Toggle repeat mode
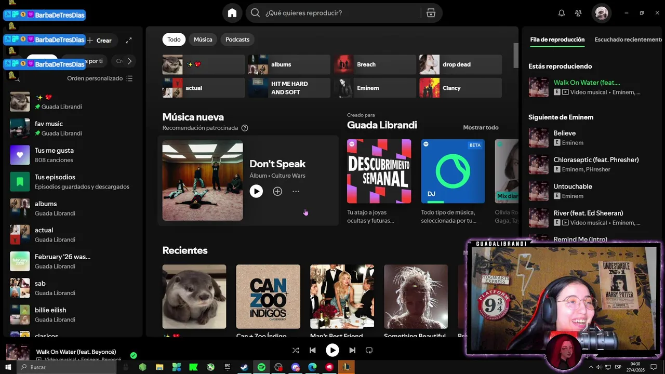Image resolution: width=665 pixels, height=374 pixels. pyautogui.click(x=369, y=350)
